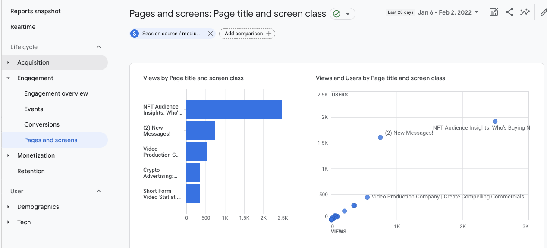This screenshot has height=248, width=547.
Task: Open the Customize report icon
Action: click(494, 12)
